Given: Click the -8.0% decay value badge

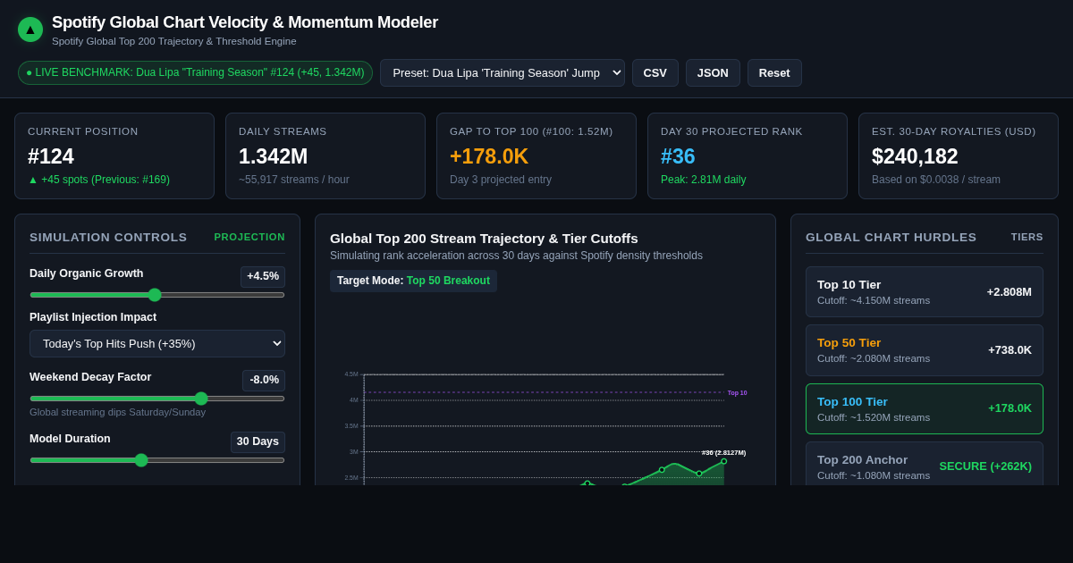Looking at the screenshot, I should coord(264,380).
